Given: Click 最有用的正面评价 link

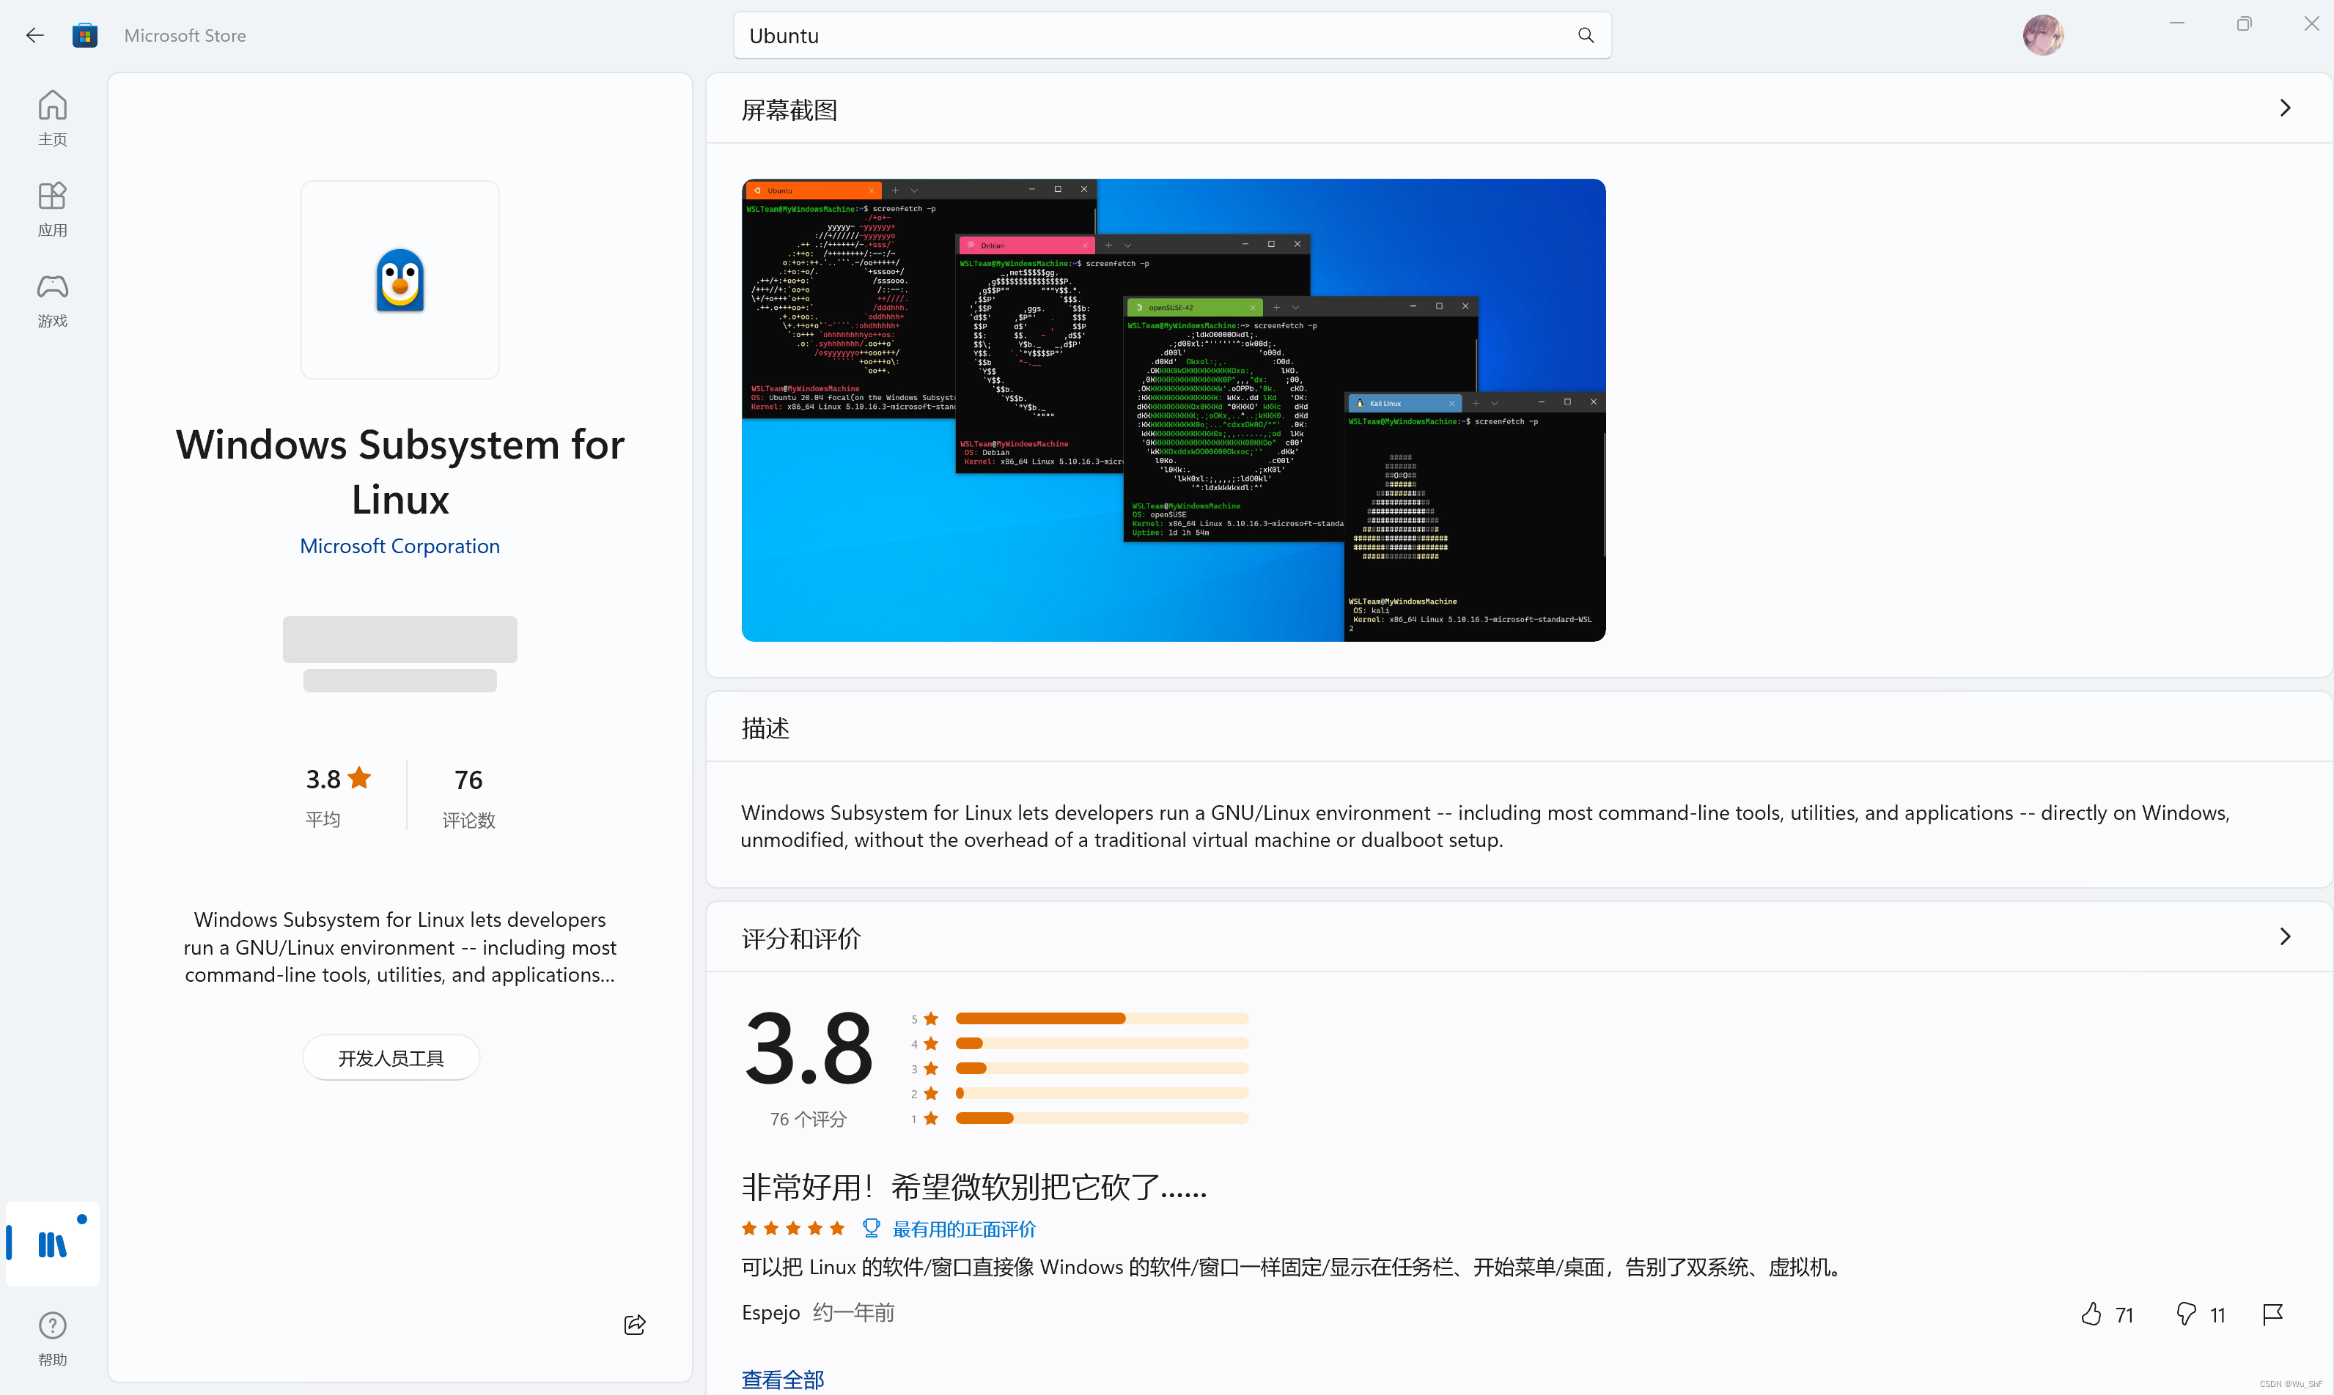Looking at the screenshot, I should [964, 1229].
